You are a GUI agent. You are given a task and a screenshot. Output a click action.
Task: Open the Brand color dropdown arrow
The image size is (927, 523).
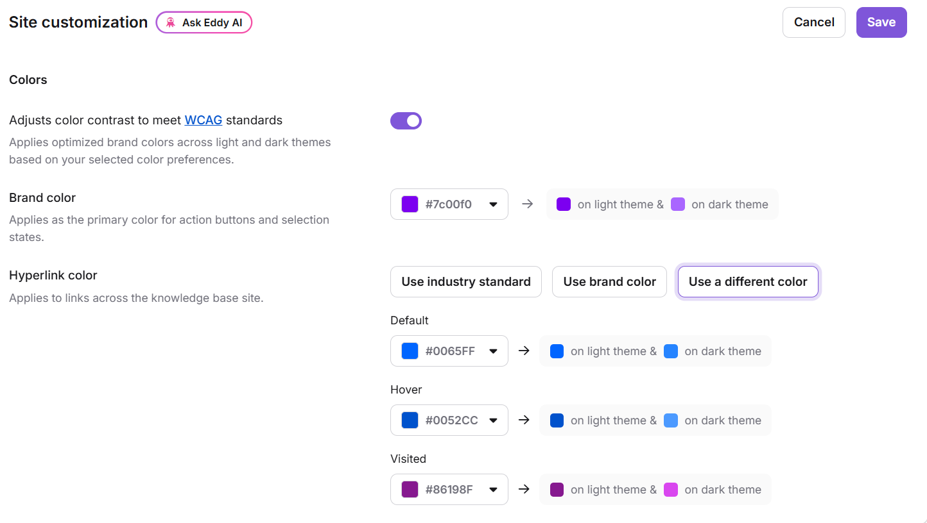[x=494, y=204]
